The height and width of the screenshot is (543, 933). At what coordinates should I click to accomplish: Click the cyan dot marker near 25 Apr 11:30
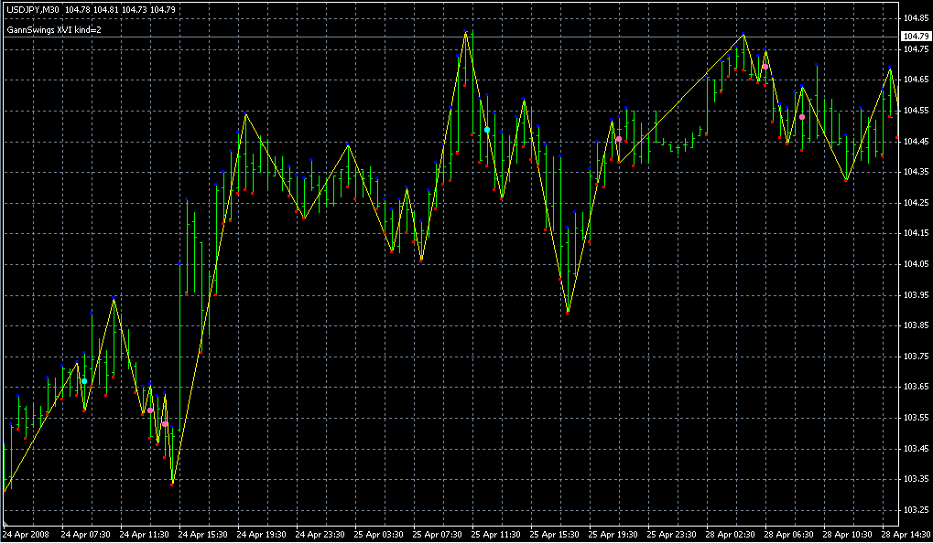tap(487, 131)
